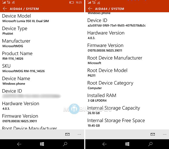Viewport: 169px width, 149px height.
Task: Open the more options dots in left screen
Action: click(79, 134)
